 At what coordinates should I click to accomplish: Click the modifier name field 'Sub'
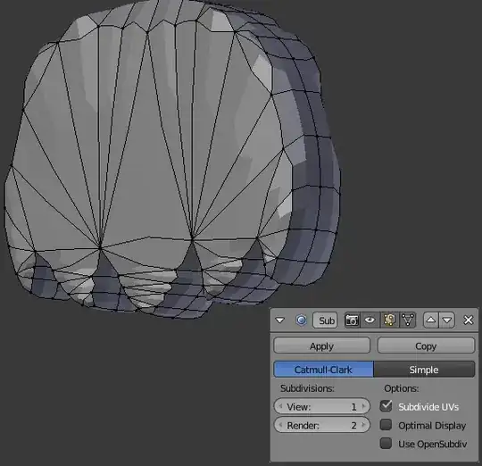[325, 320]
